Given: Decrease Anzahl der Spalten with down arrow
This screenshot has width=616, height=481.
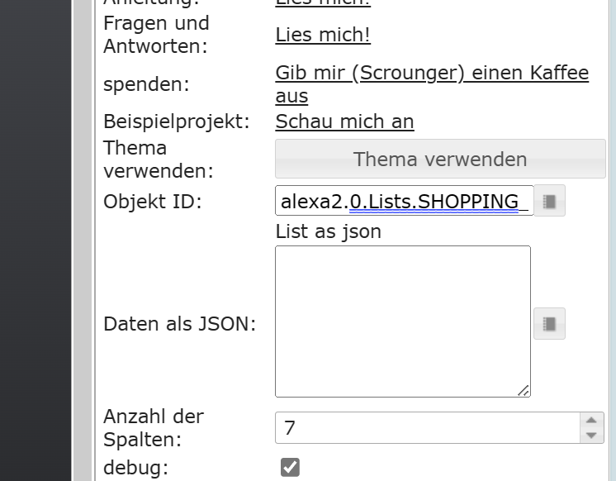Looking at the screenshot, I should point(592,436).
